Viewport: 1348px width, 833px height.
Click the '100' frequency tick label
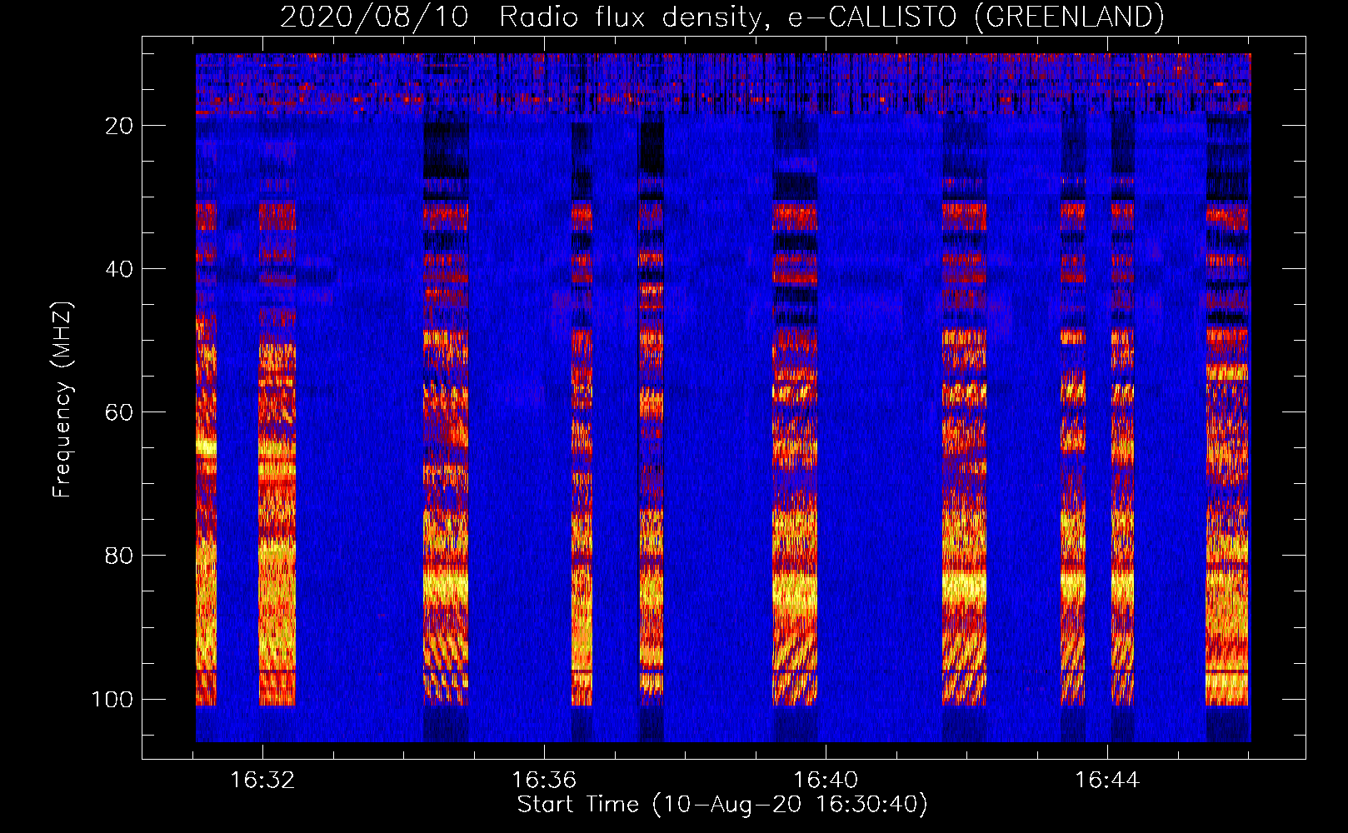pyautogui.click(x=112, y=699)
